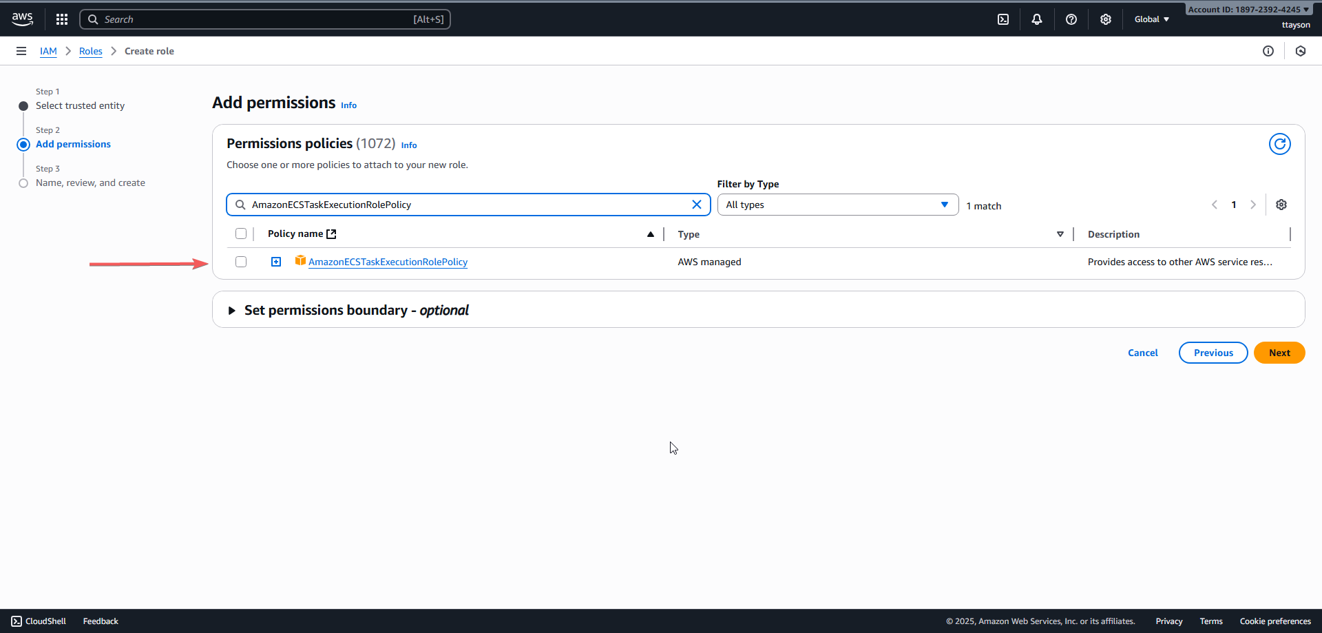Clear the policy search field

(x=696, y=205)
